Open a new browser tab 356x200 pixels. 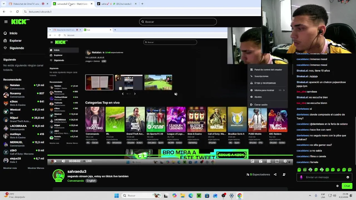click(142, 4)
